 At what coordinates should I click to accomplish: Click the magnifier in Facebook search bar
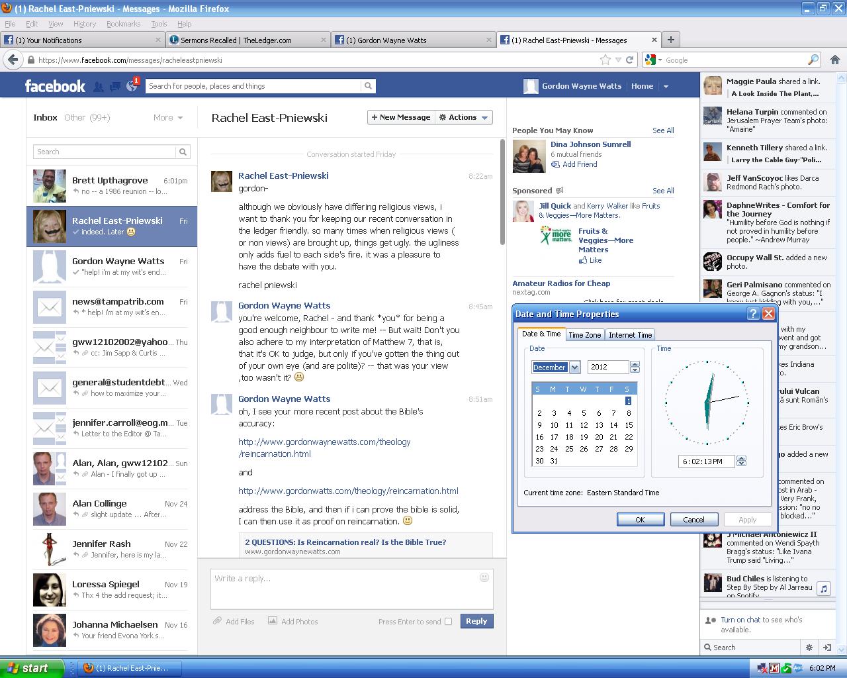[x=368, y=86]
